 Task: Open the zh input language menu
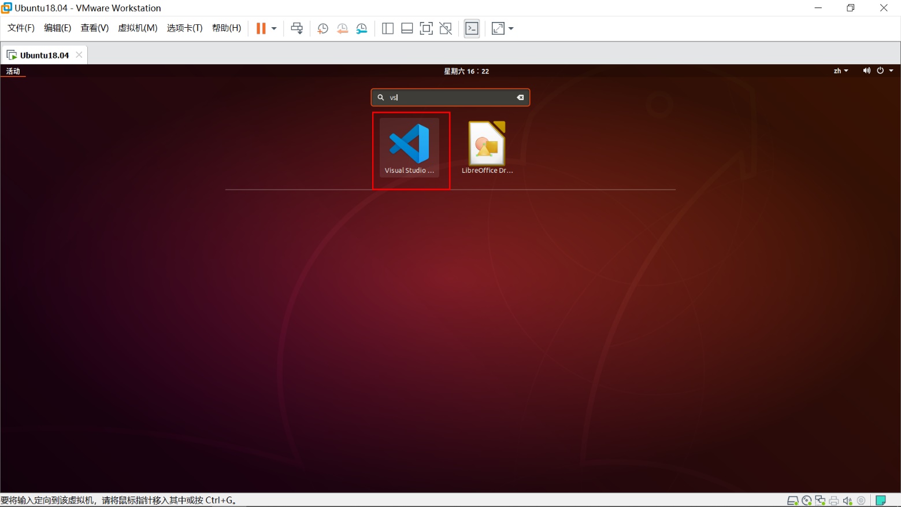point(841,71)
